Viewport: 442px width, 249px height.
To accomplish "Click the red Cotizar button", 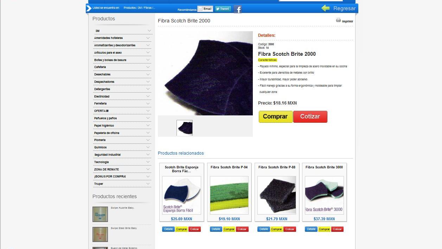I will coord(310,117).
